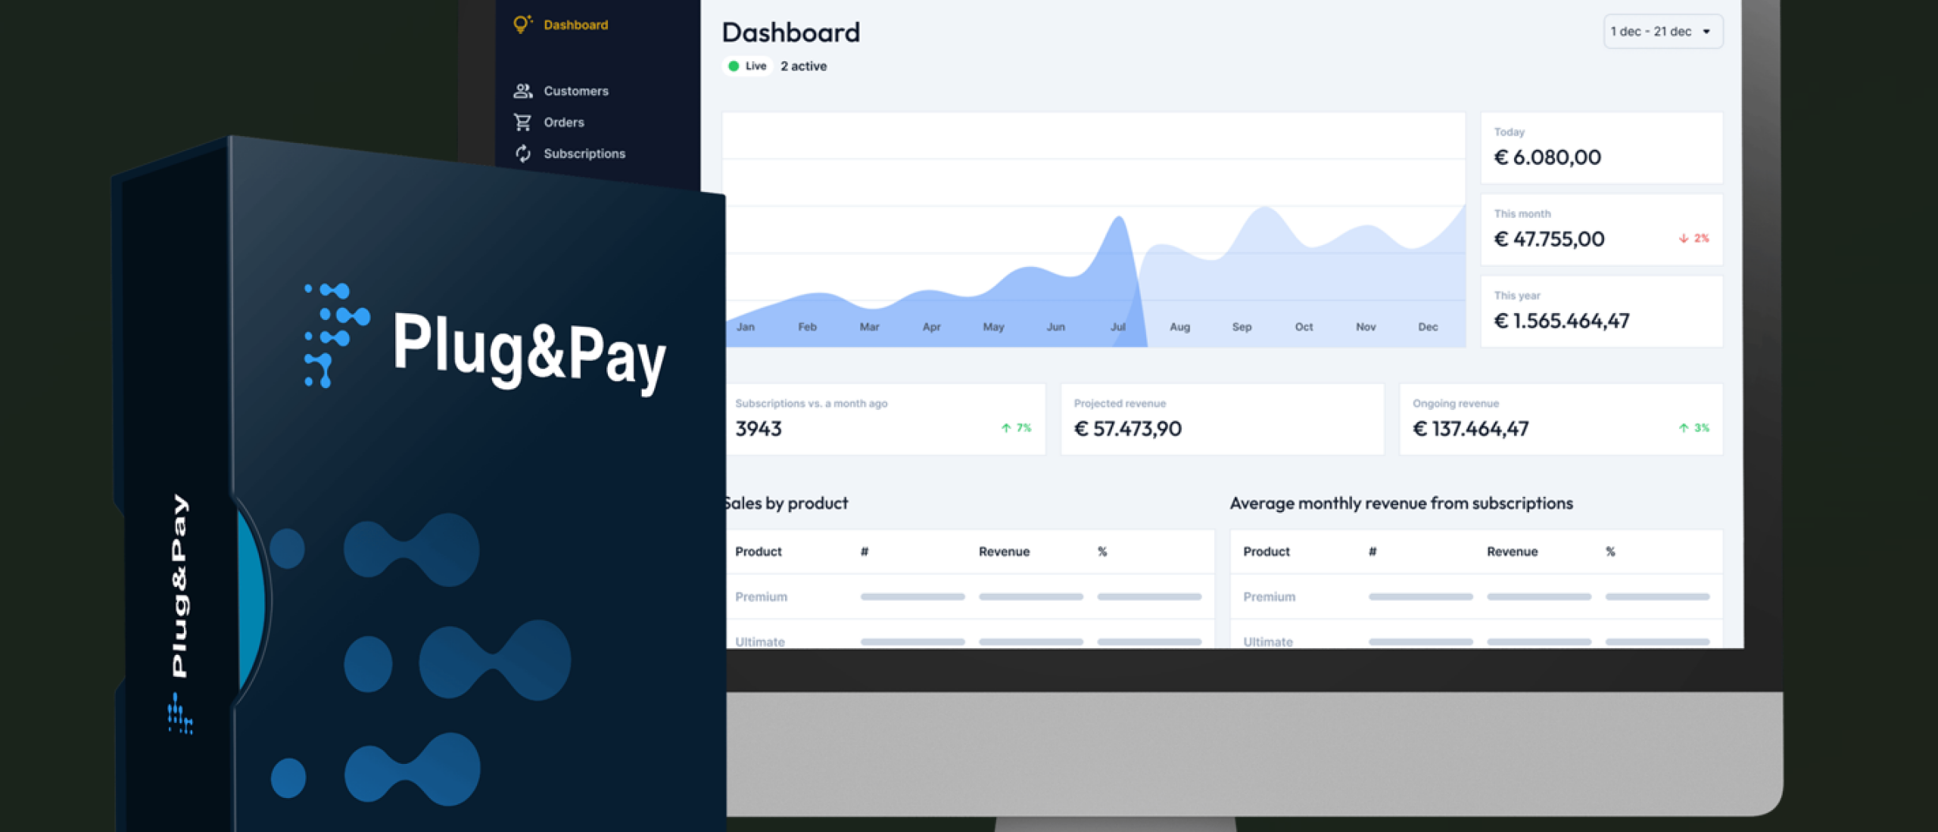Click Premium row in Average monthly revenue table

click(x=1476, y=597)
